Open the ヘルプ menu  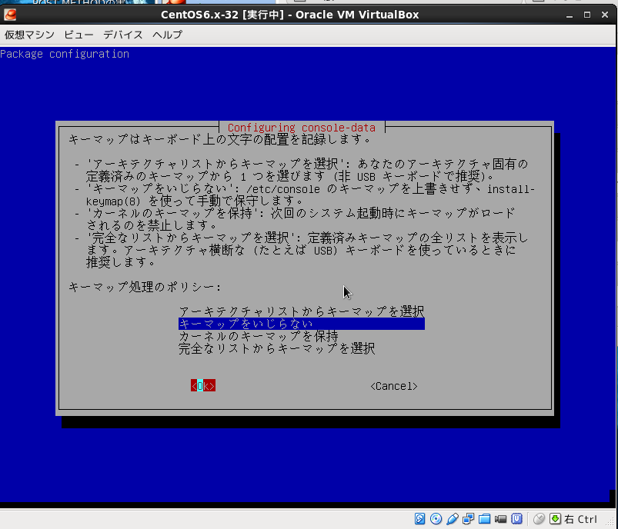[x=167, y=35]
